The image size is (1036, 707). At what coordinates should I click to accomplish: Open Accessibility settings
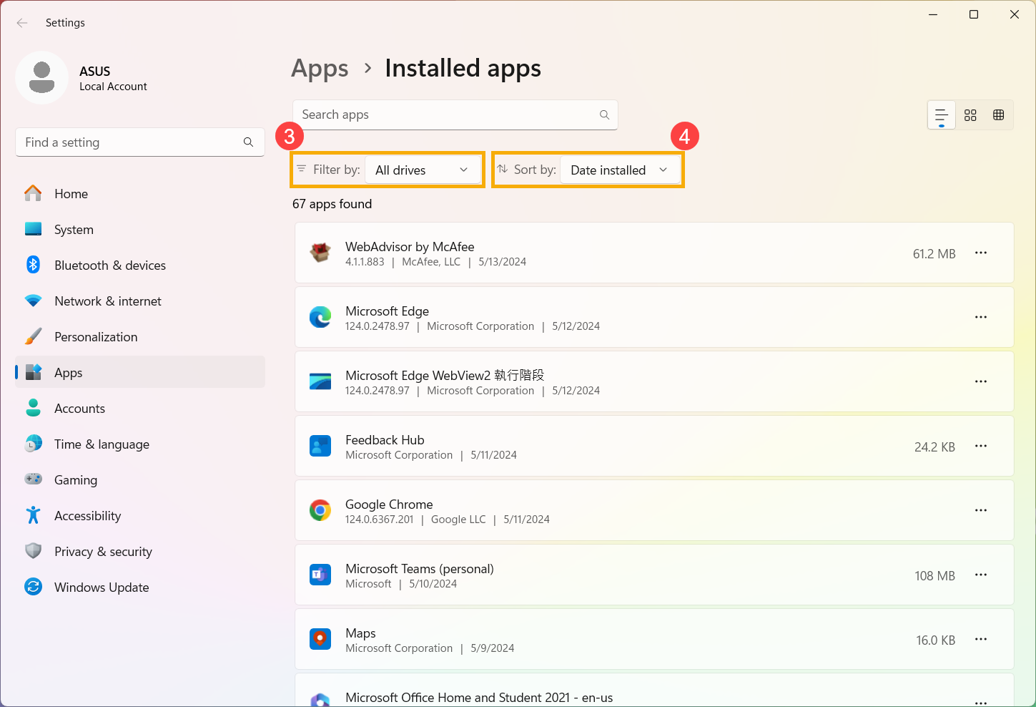coord(140,516)
